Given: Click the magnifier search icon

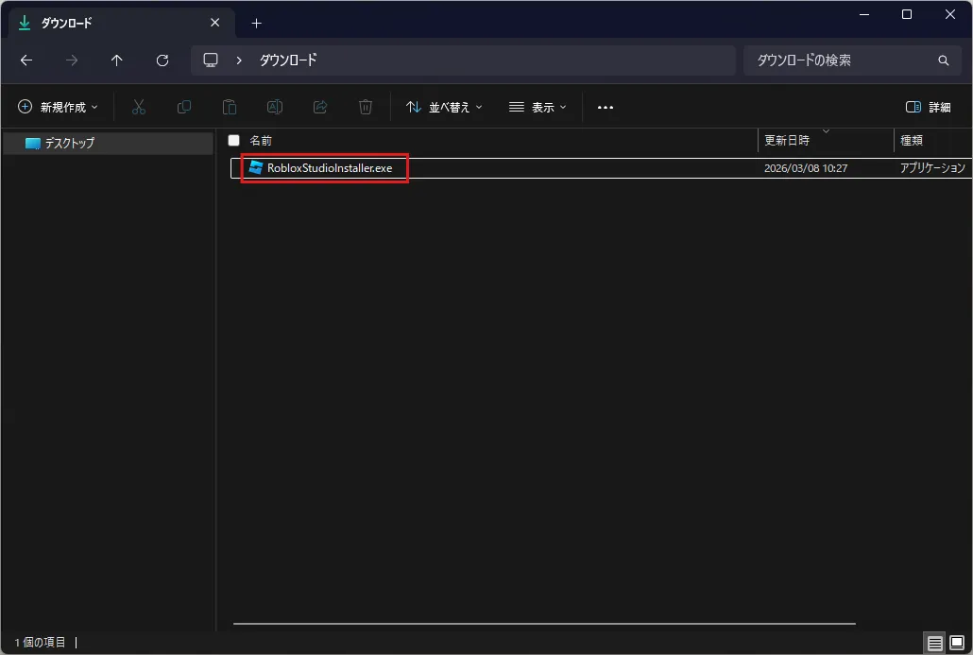Looking at the screenshot, I should [943, 60].
